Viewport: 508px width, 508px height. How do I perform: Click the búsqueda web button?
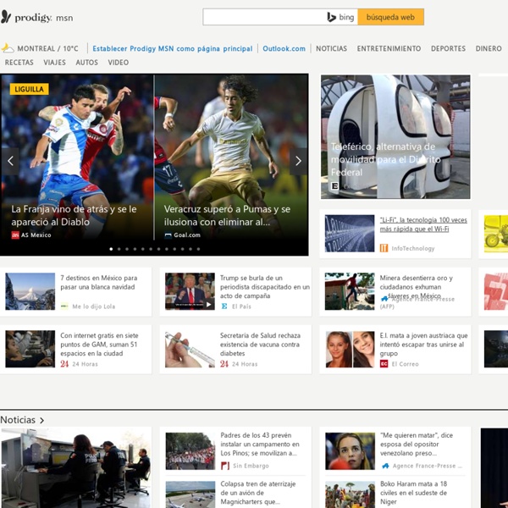point(390,17)
